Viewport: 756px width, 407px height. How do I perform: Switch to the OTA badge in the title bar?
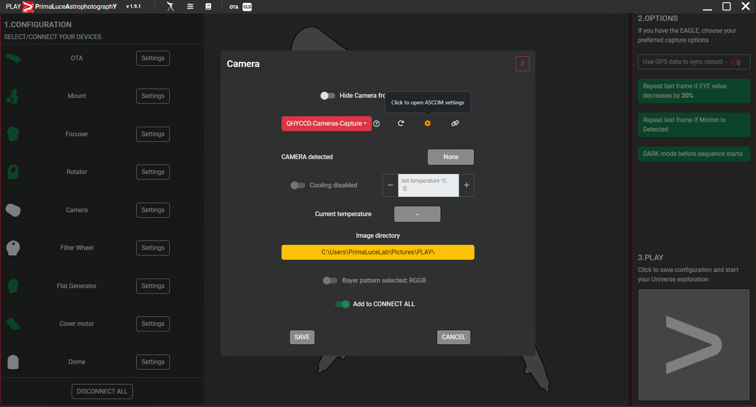(x=234, y=7)
